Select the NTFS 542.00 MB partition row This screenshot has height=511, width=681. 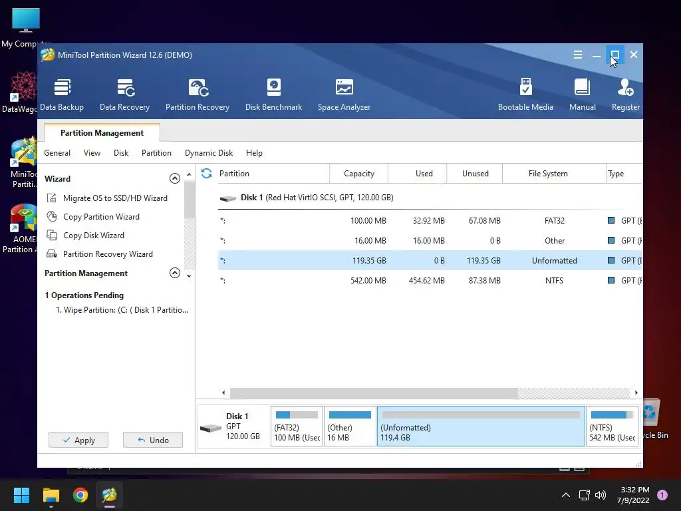[430, 281]
